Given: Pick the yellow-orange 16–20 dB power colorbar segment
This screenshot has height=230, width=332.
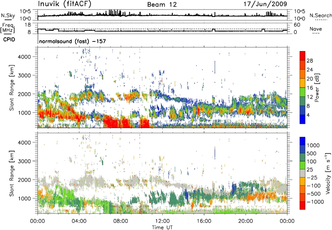Looking at the screenshot, I should click(303, 83).
